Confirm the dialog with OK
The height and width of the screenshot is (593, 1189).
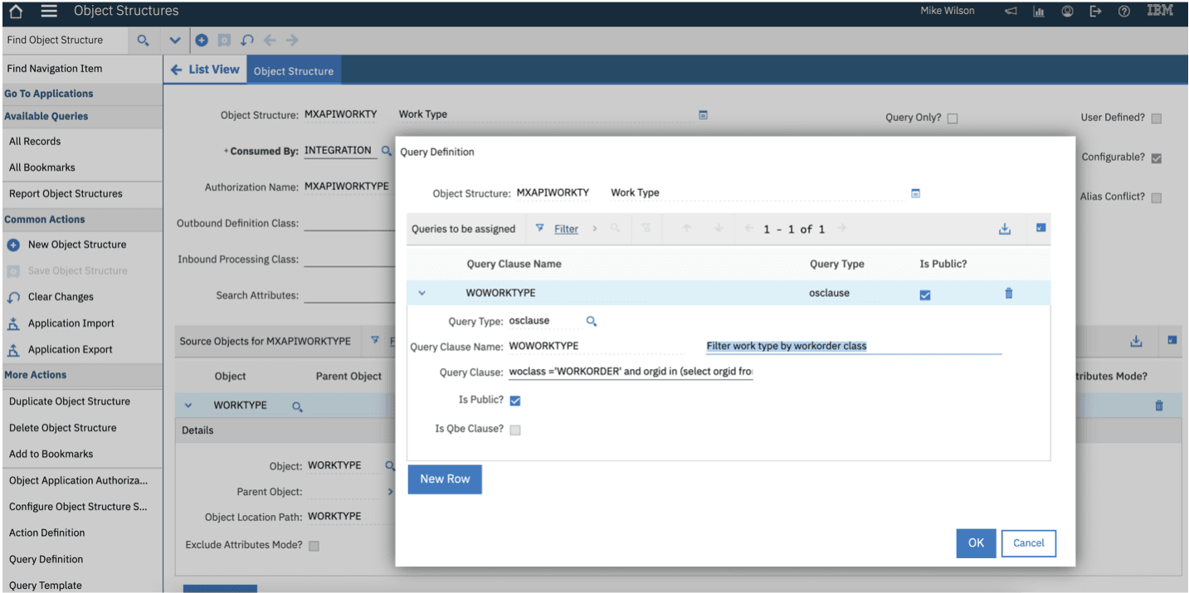[976, 543]
